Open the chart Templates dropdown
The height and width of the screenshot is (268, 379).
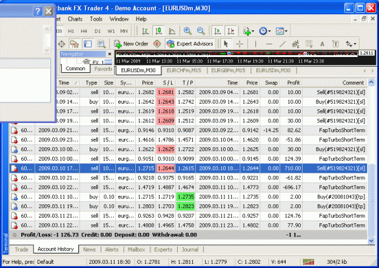281,31
